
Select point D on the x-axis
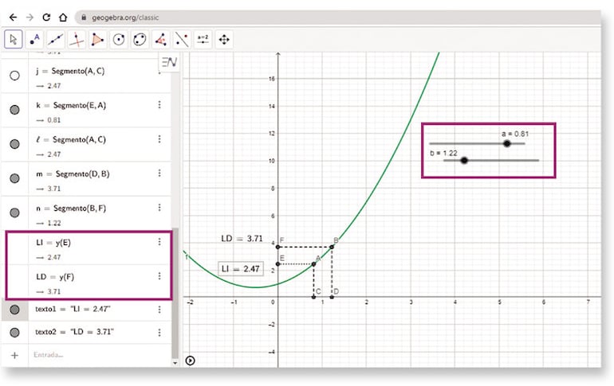[332, 298]
